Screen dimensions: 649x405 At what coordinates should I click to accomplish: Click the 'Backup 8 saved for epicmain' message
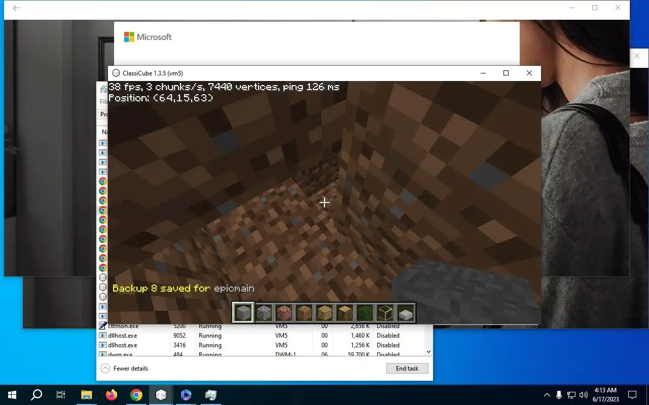183,288
